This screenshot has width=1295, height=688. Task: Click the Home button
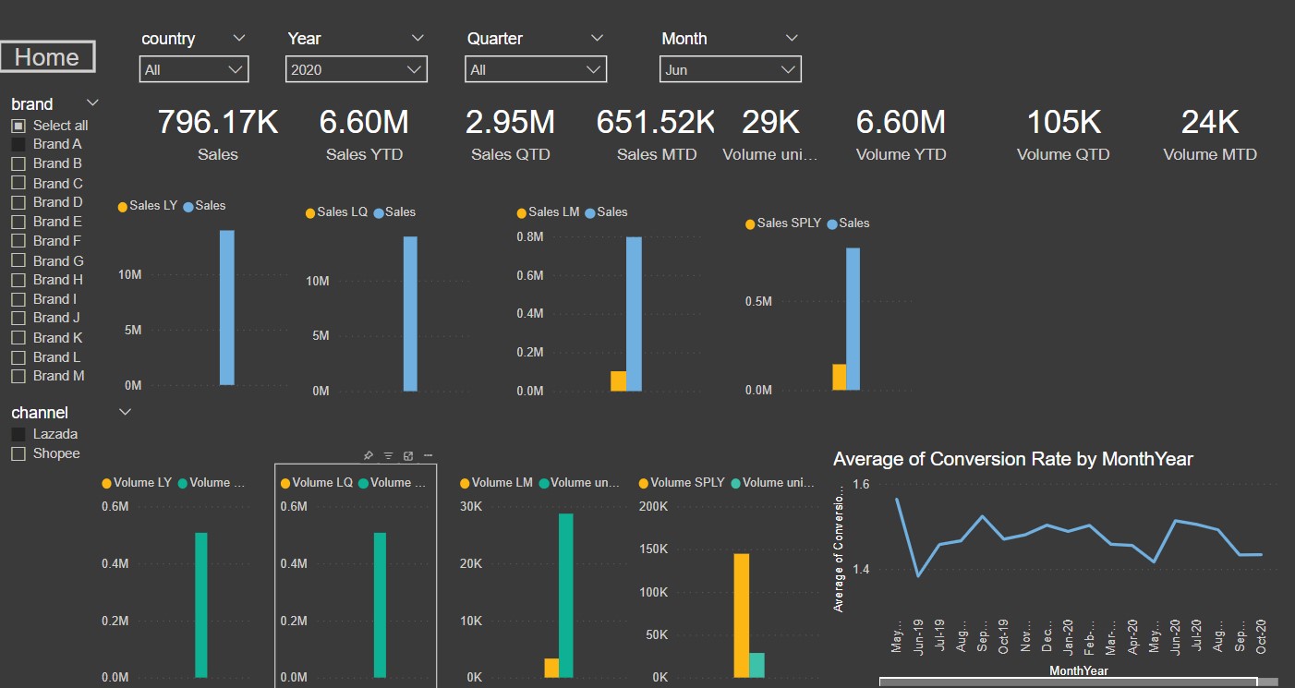[x=47, y=56]
